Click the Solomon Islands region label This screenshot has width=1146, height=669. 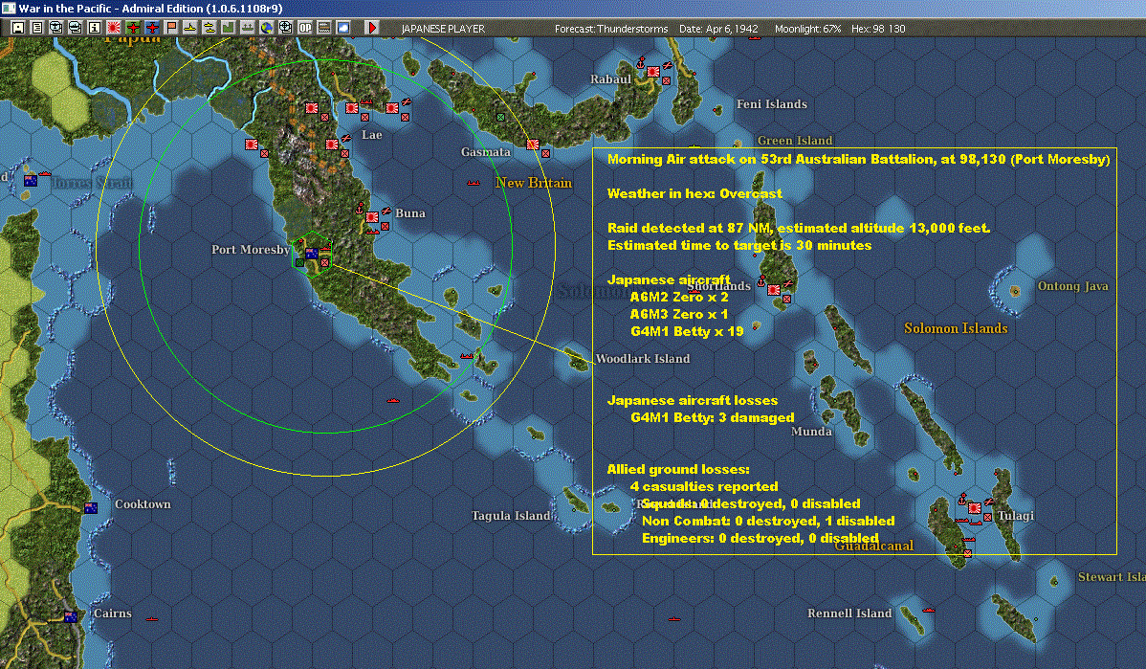pos(956,328)
